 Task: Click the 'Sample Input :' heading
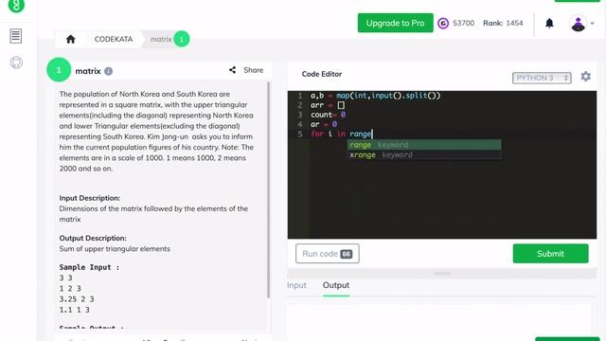tap(89, 267)
